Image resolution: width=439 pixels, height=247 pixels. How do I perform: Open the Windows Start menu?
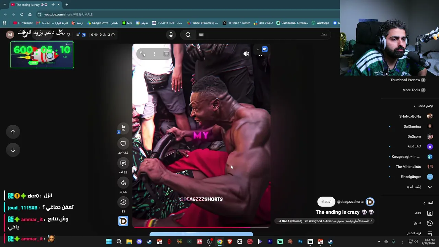[109, 242]
